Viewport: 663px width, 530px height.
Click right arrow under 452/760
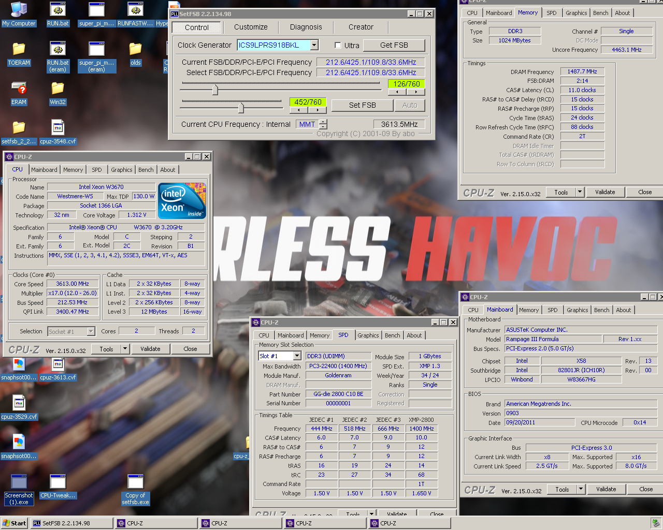(x=317, y=110)
